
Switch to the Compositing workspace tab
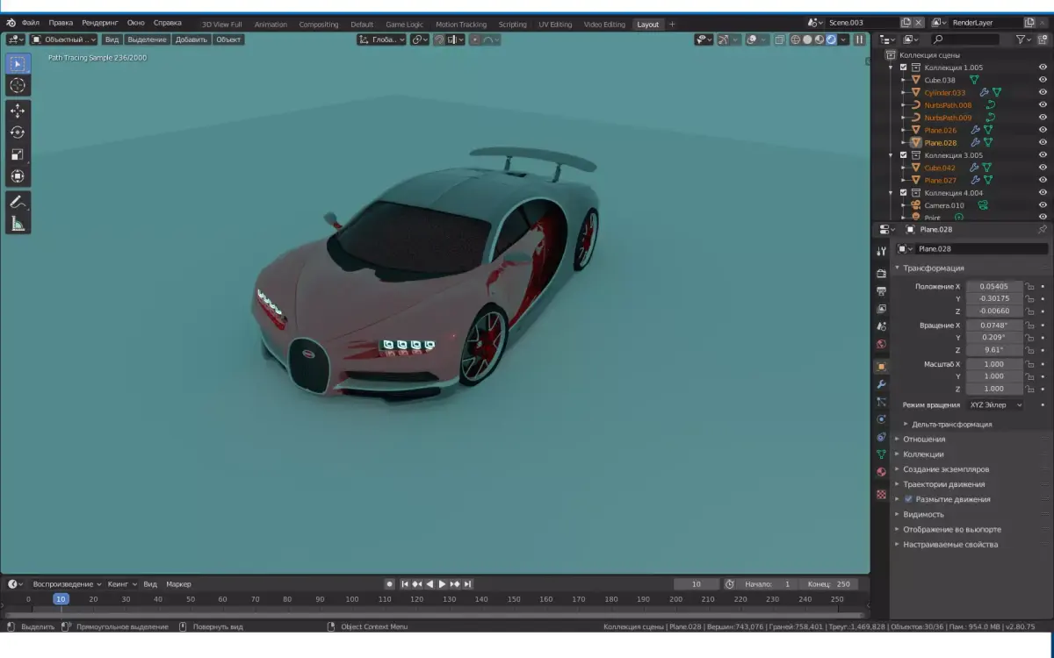(319, 24)
